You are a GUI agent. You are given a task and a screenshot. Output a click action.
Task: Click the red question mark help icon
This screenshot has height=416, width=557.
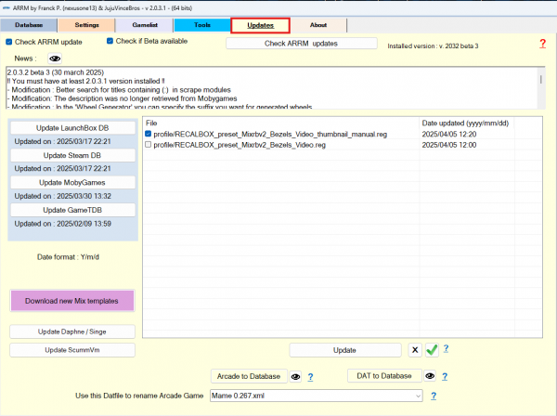(x=542, y=44)
